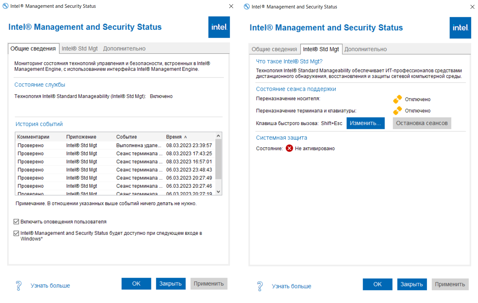Viewport: 478px width, 303px height.
Task: Click 'Событие' column header
Action: [x=140, y=137]
